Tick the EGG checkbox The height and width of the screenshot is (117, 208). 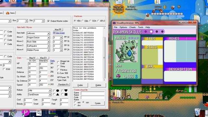(4, 69)
